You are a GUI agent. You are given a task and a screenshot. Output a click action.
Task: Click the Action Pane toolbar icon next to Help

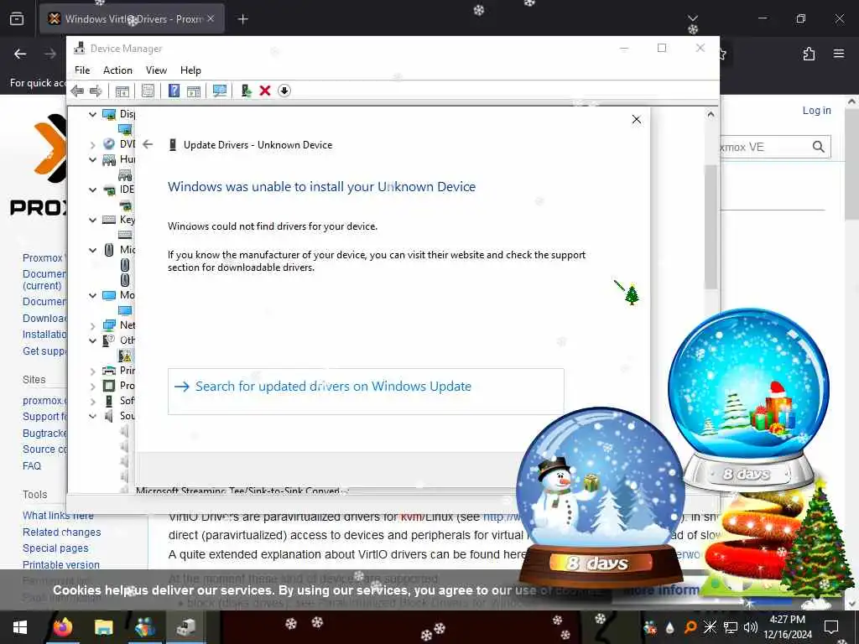pyautogui.click(x=194, y=91)
